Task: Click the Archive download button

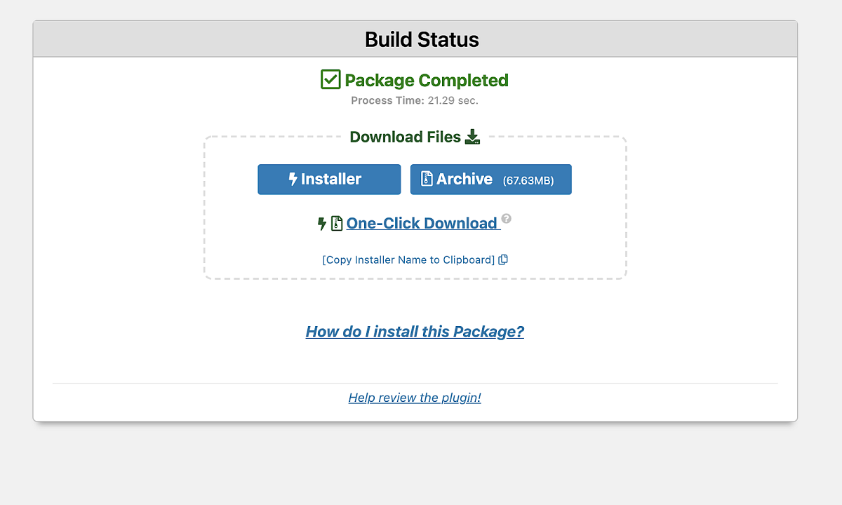Action: [491, 180]
